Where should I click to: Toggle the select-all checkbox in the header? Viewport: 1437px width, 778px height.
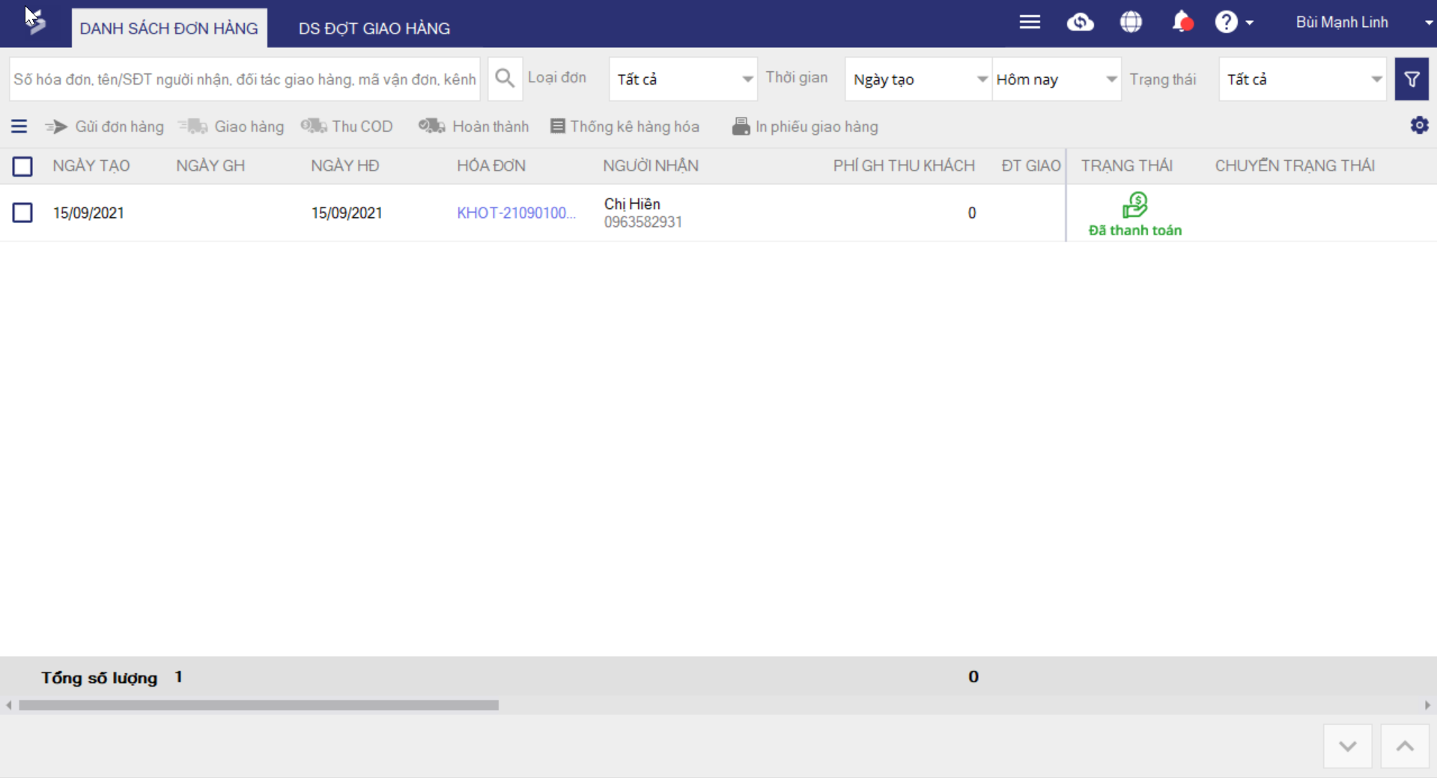tap(22, 166)
